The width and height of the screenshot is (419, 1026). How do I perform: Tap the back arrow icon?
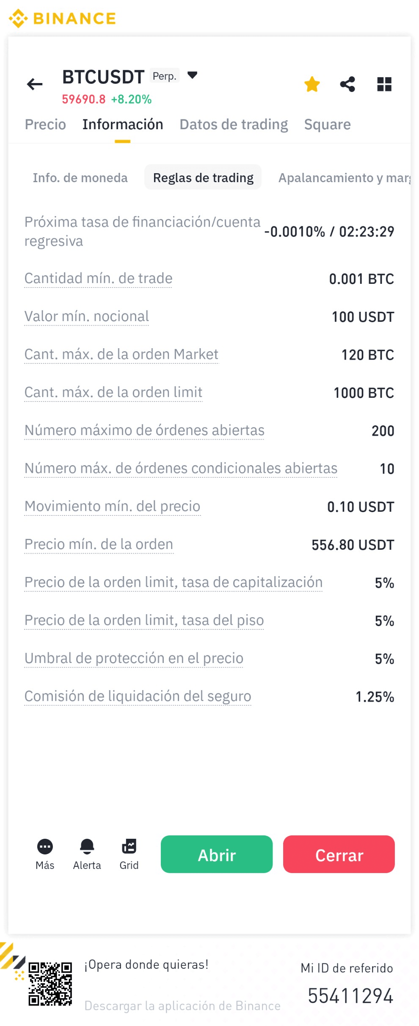coord(35,84)
